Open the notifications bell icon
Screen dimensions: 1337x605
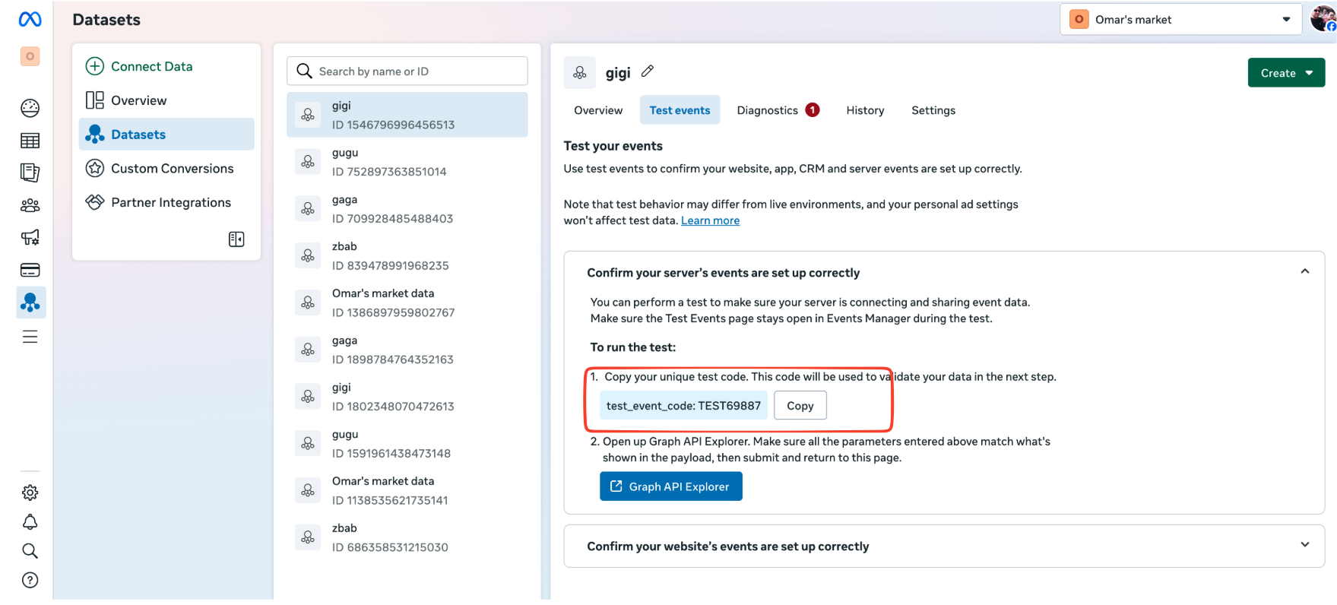click(30, 522)
